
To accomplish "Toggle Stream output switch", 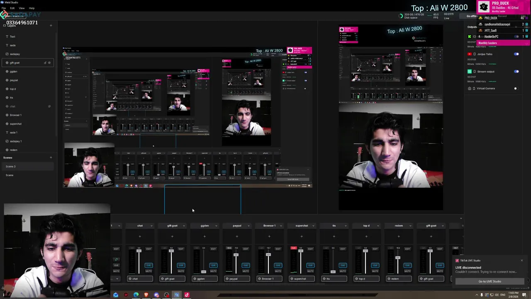I will click(516, 71).
